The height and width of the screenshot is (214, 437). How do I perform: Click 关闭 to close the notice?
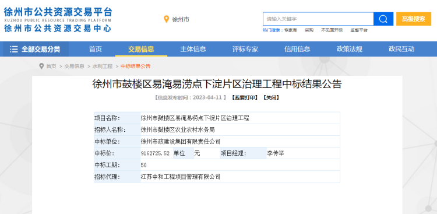click(271, 97)
